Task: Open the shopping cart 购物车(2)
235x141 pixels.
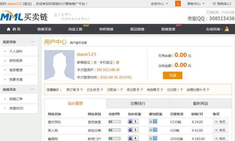Action: point(222,3)
